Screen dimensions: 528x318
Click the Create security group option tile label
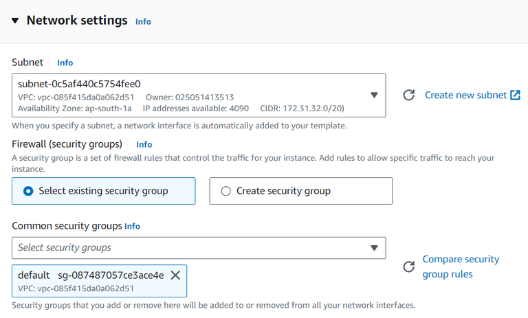pyautogui.click(x=283, y=191)
